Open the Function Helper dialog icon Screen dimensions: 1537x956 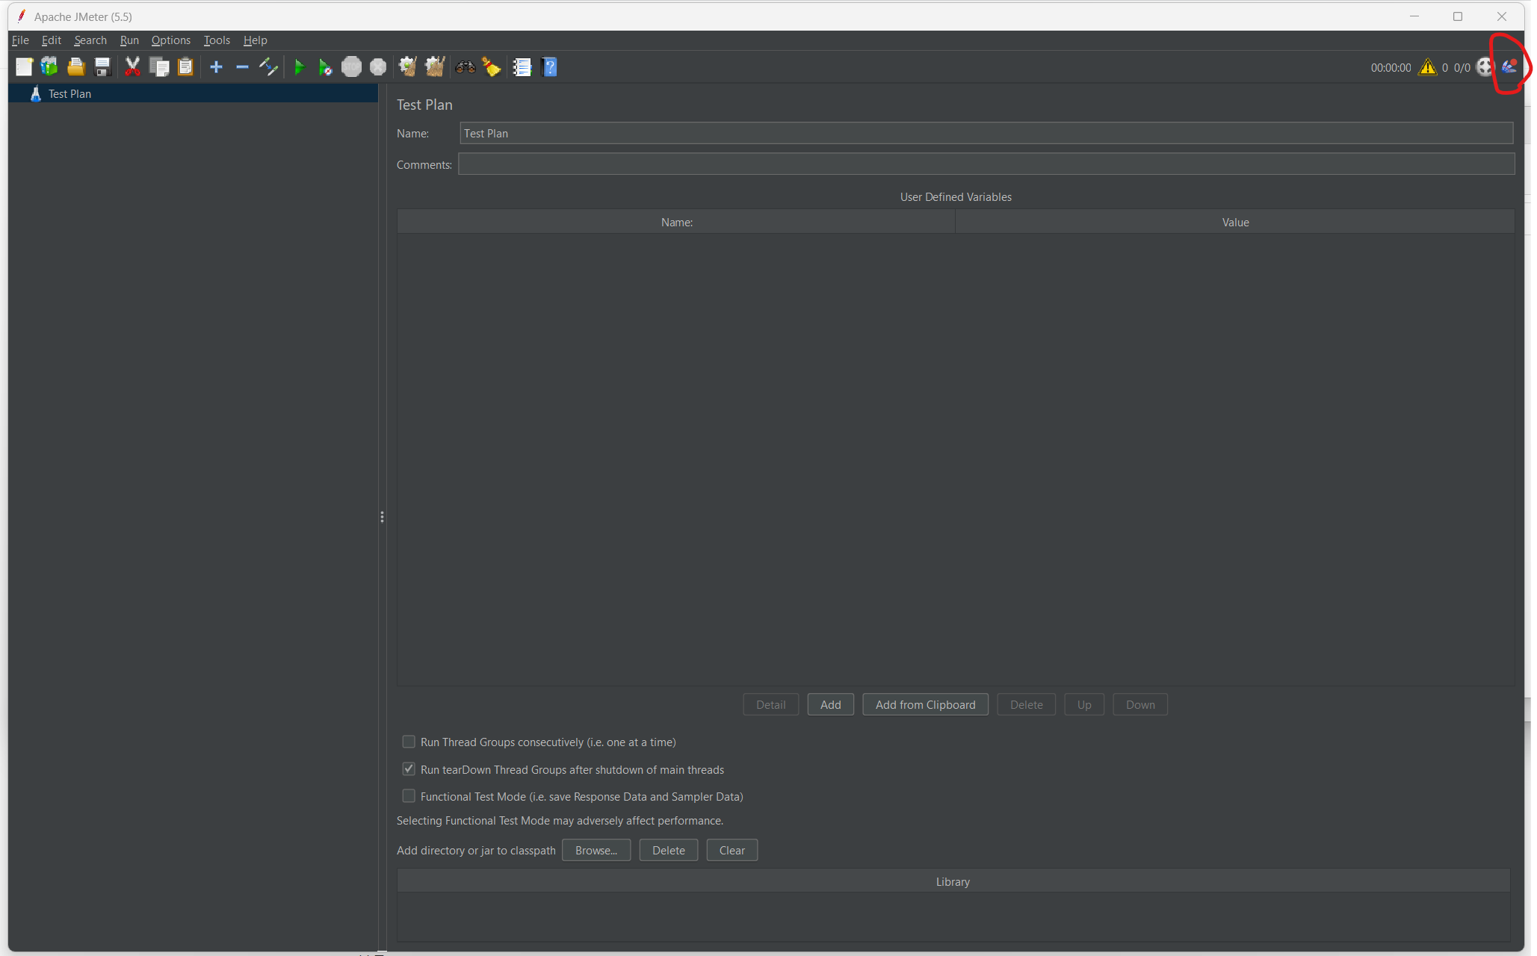tap(522, 67)
